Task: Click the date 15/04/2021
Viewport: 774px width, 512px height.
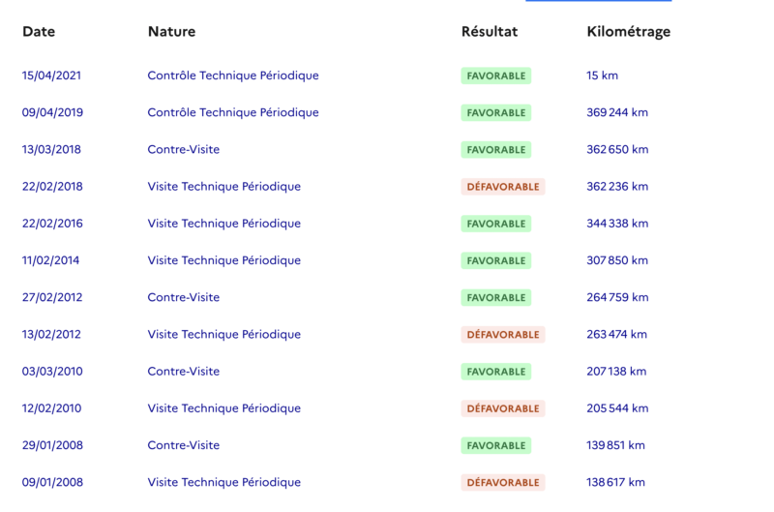Action: pyautogui.click(x=52, y=75)
